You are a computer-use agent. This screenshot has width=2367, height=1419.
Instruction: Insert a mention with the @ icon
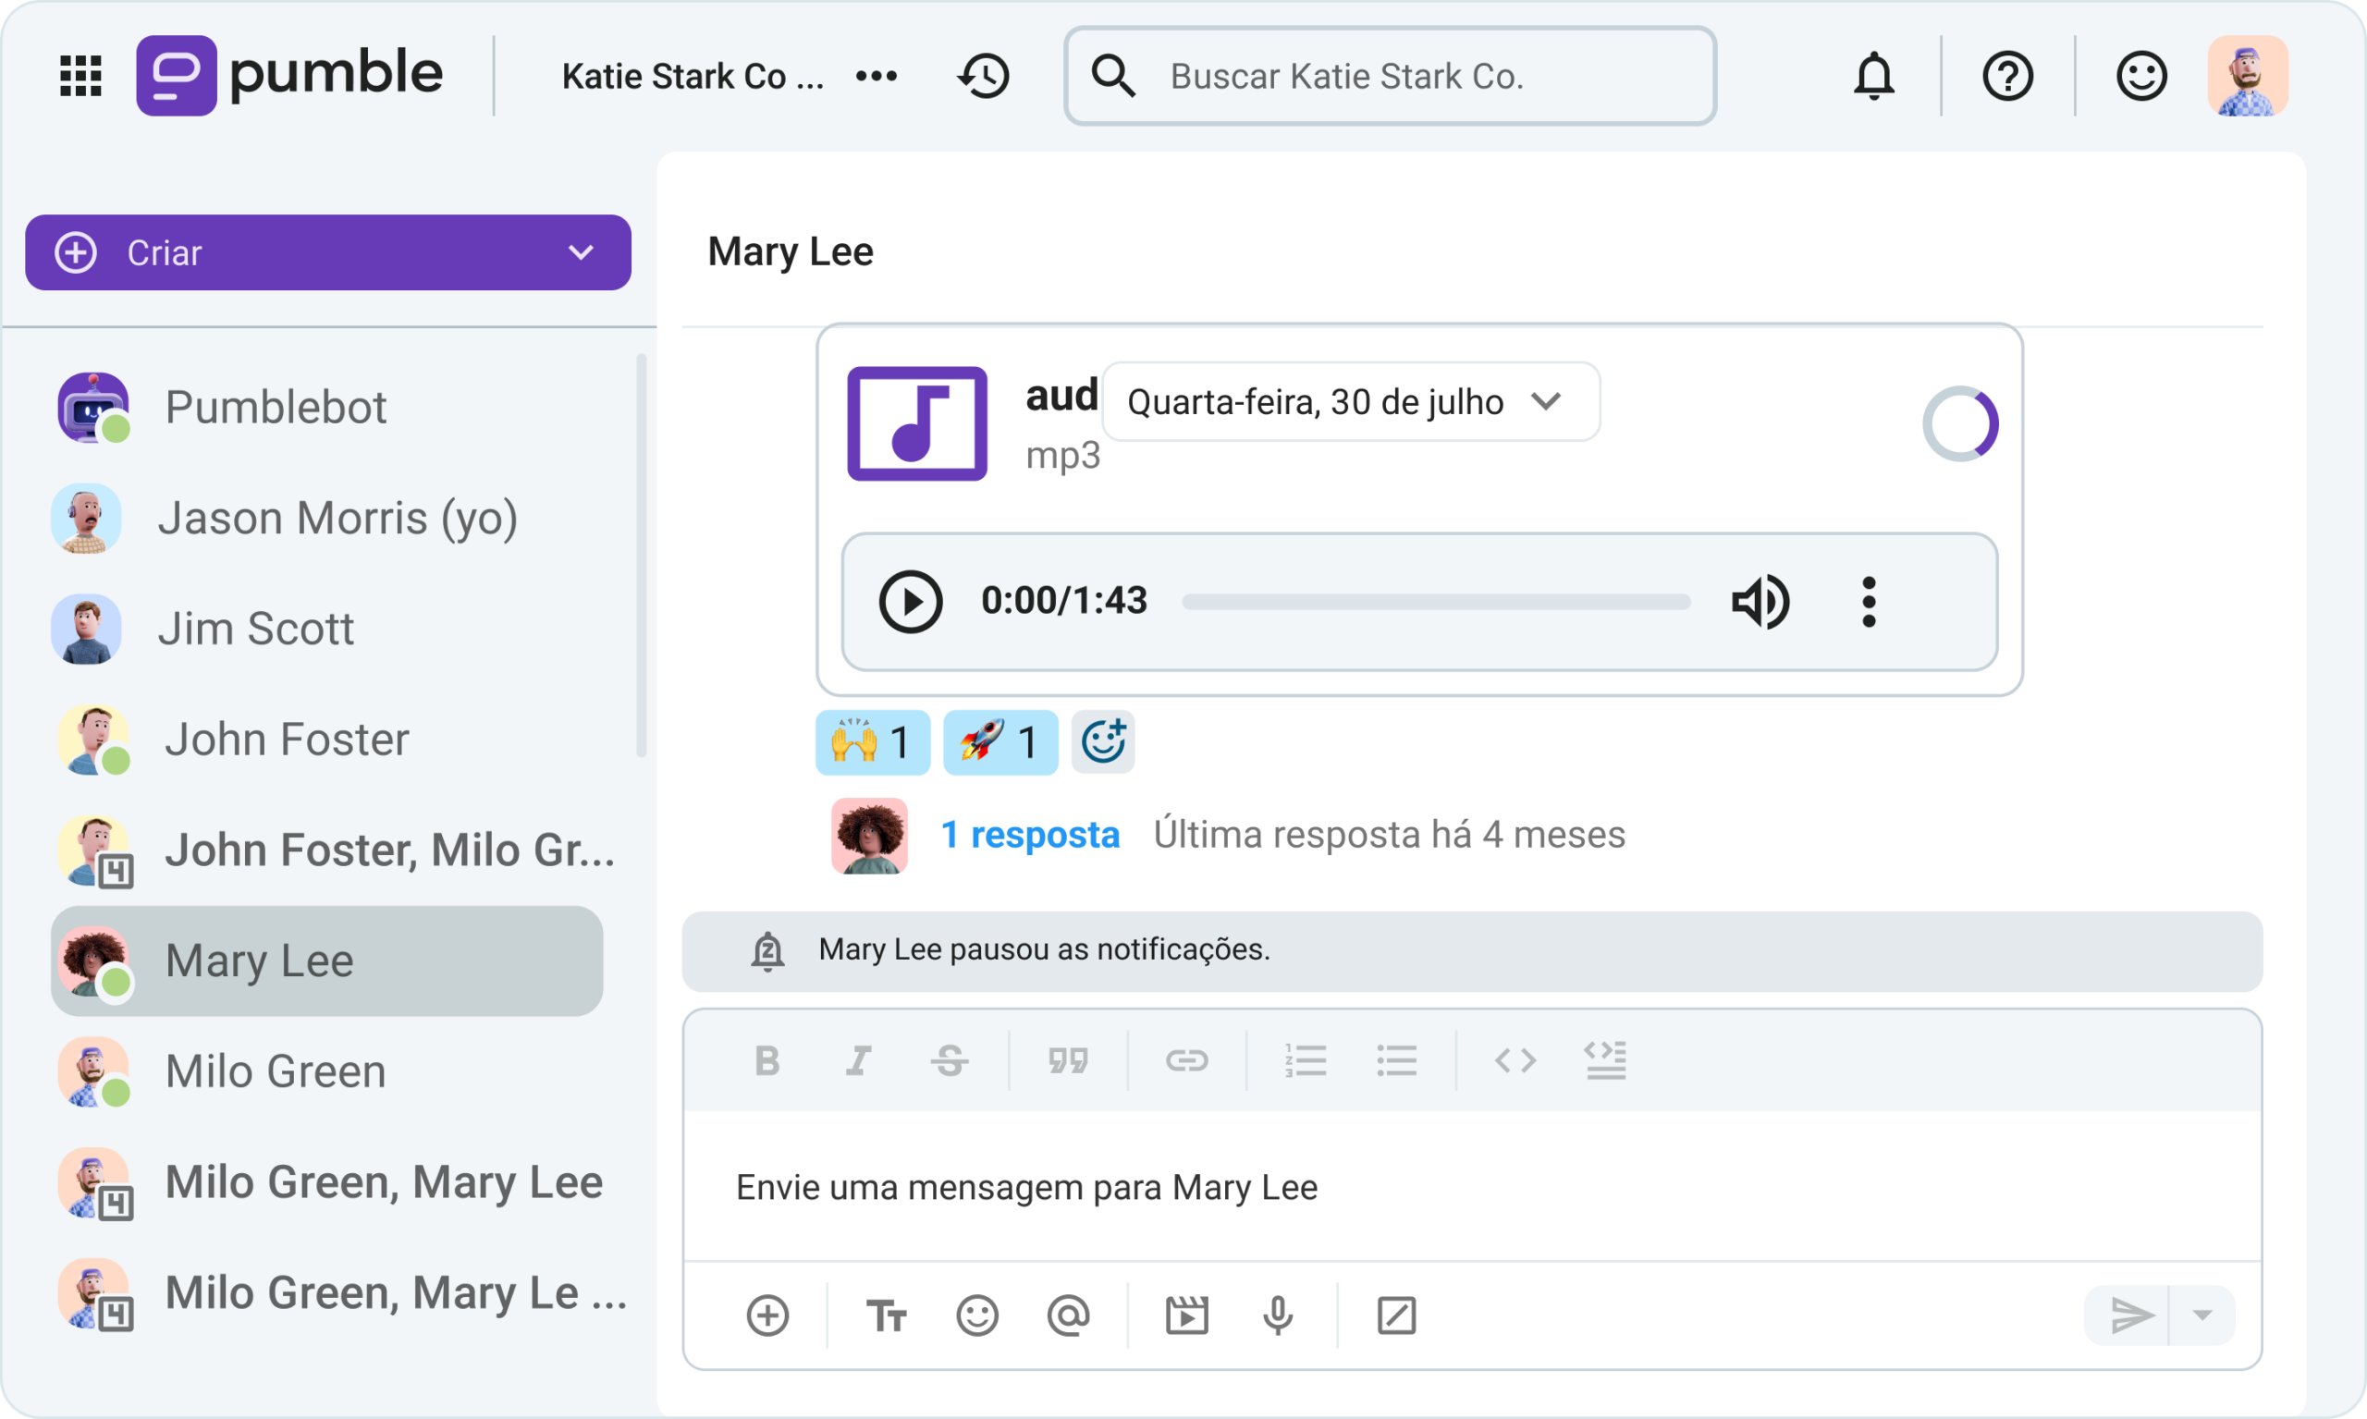pyautogui.click(x=1068, y=1315)
